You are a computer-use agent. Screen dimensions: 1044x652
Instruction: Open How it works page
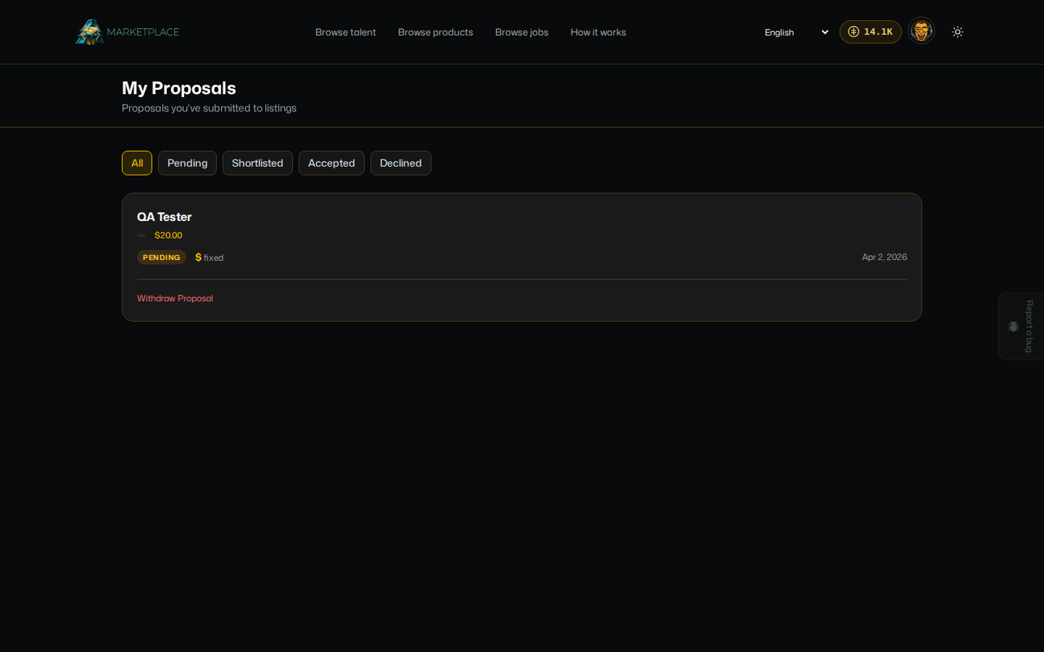(598, 32)
